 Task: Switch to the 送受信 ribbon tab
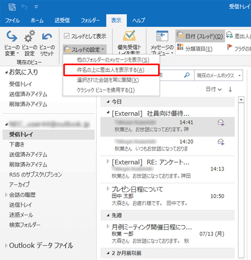62,21
